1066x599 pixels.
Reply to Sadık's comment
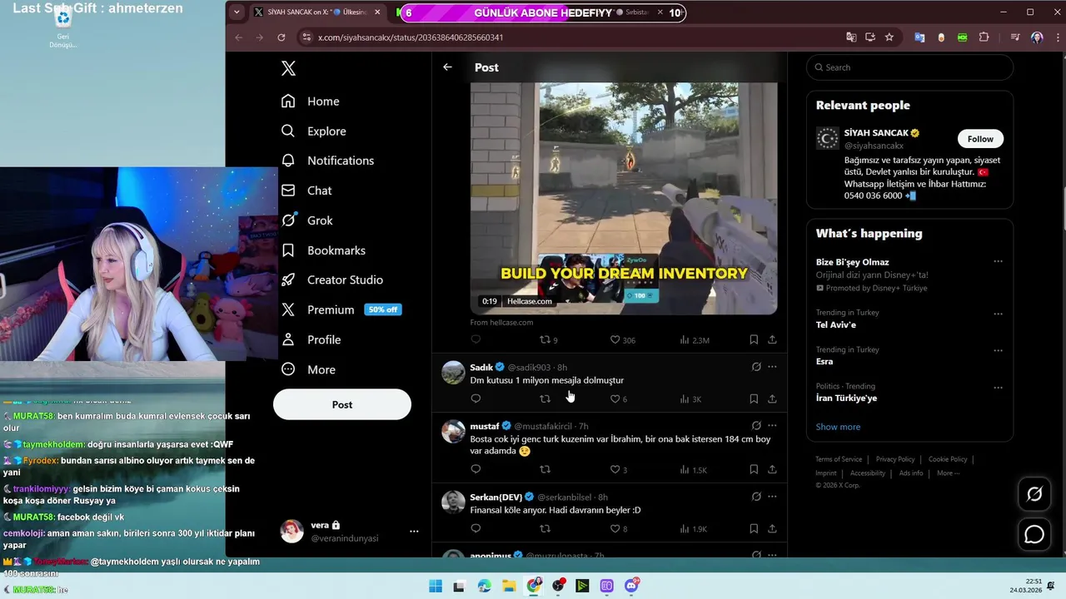point(476,399)
